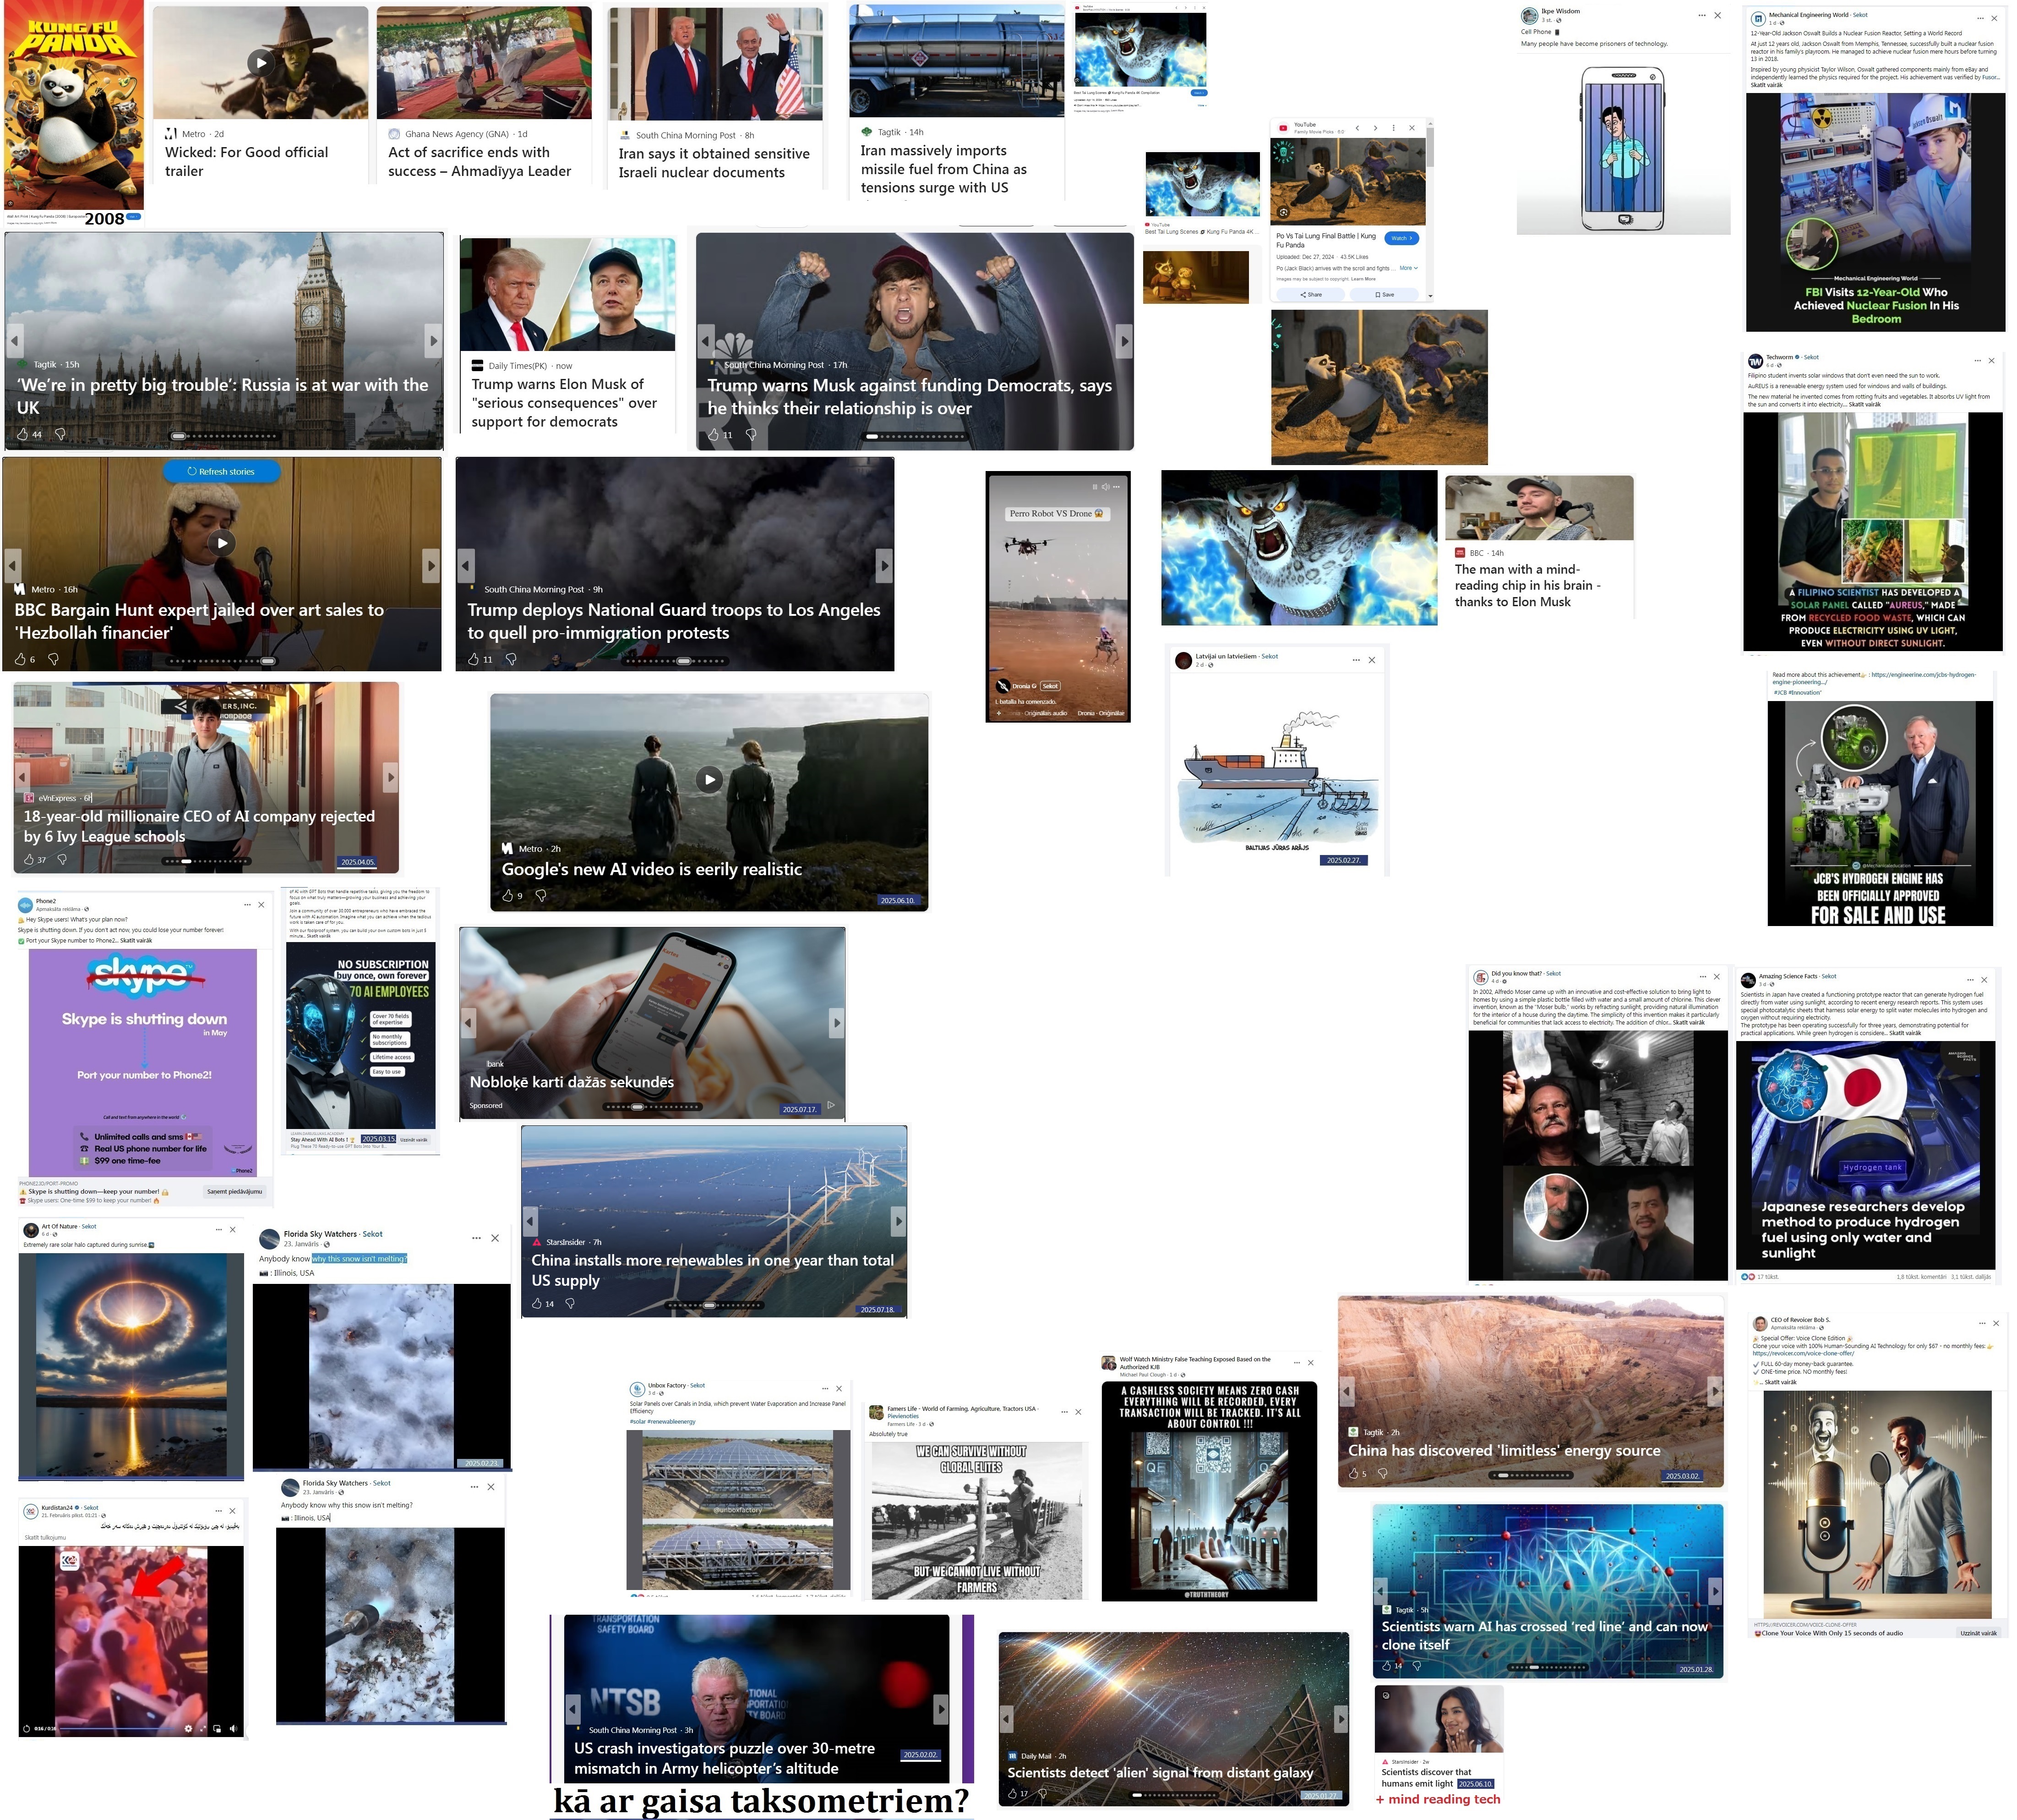Dislike the Russia at war with UK story
Viewport: 2017px width, 1820px height.
(60, 434)
